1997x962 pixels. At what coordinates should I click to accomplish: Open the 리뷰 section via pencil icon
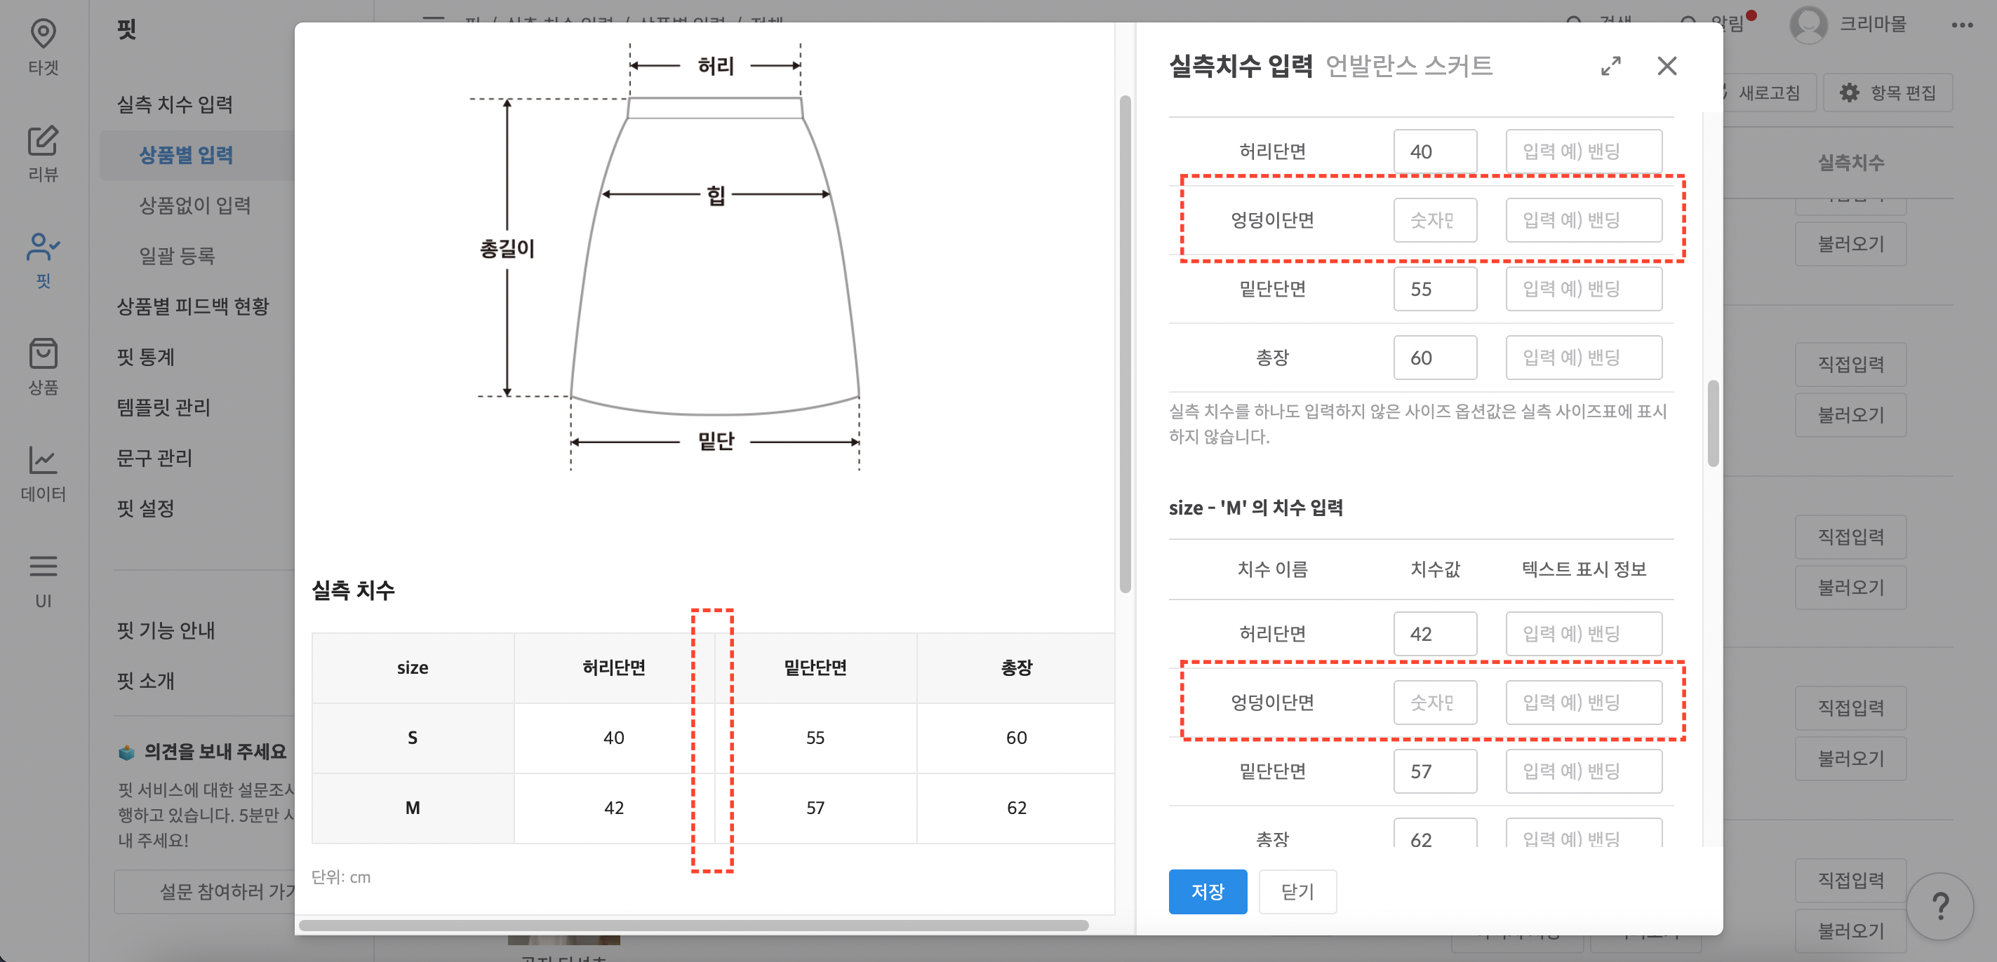[44, 152]
